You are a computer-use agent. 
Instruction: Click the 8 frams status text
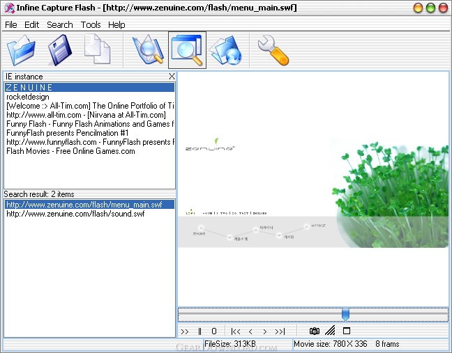point(387,343)
